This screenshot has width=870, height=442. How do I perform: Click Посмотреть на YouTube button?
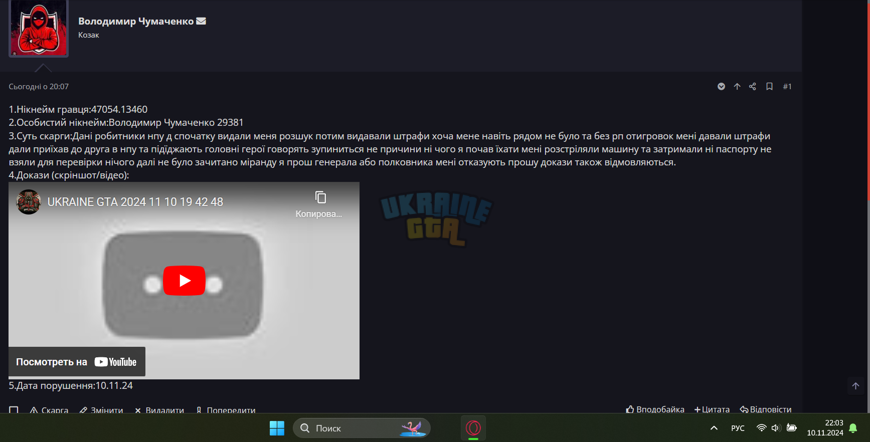pos(77,362)
